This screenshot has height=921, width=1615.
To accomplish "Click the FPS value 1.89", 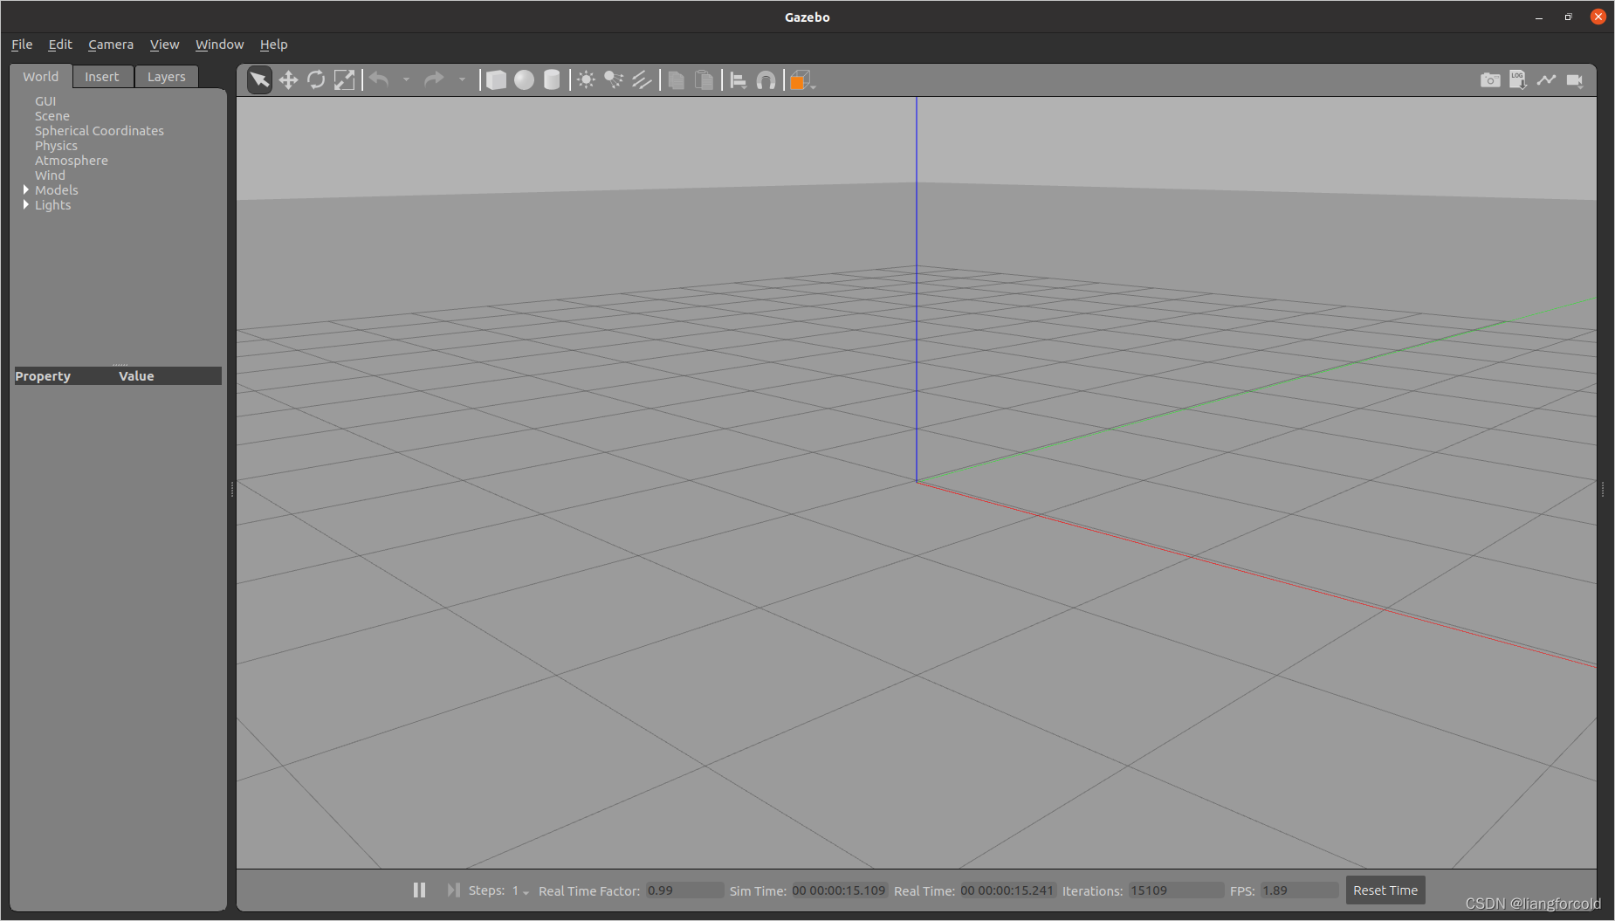I will pos(1299,890).
